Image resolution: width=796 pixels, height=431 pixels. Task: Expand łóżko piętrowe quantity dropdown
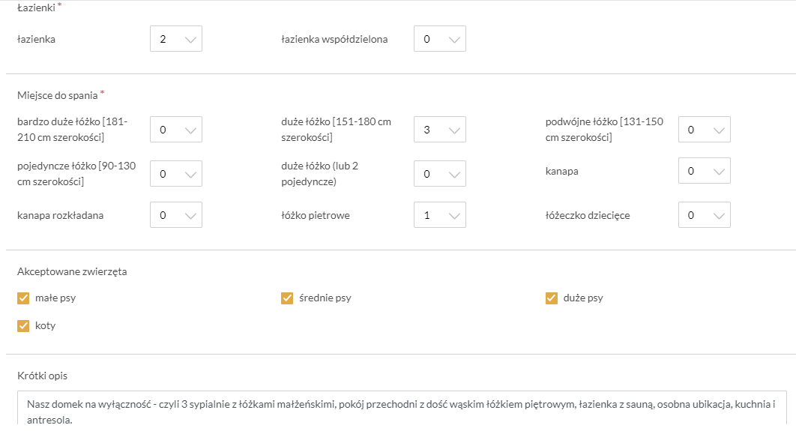440,215
